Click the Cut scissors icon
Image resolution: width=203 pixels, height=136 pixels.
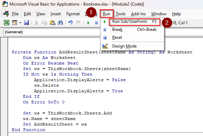tap(36, 23)
